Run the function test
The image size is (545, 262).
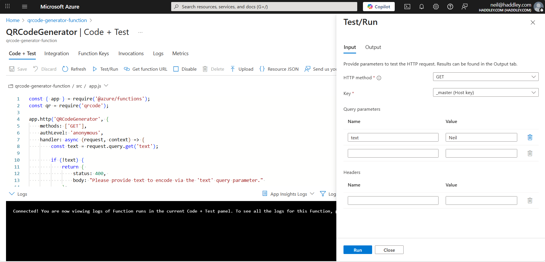coord(358,250)
